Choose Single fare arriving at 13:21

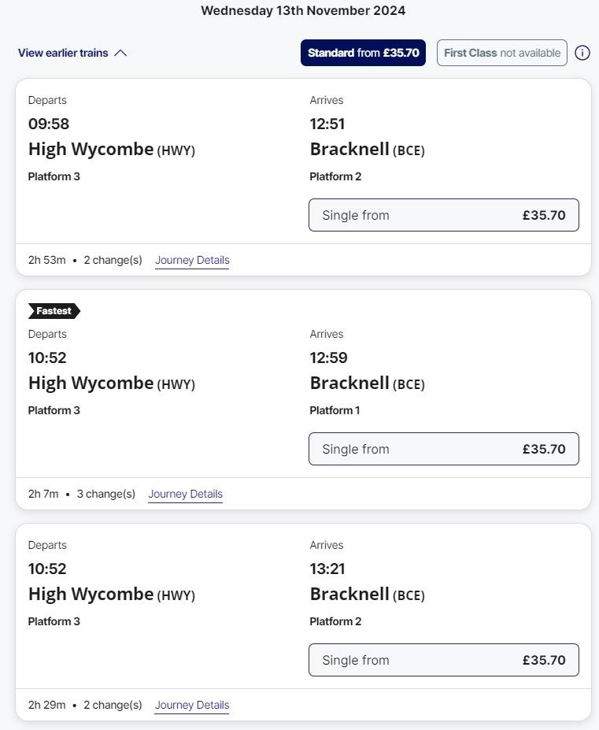pyautogui.click(x=443, y=660)
